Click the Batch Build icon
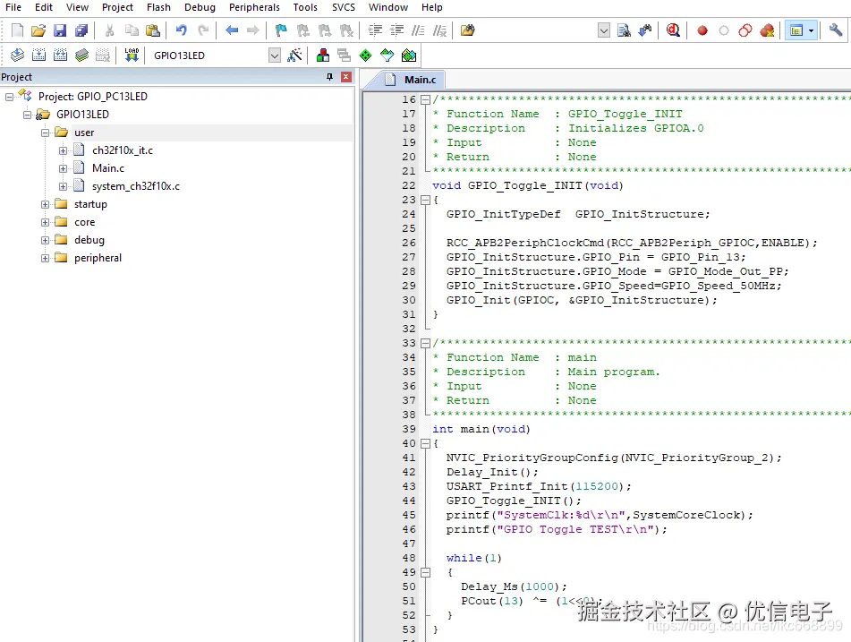Image resolution: width=851 pixels, height=642 pixels. coord(81,55)
